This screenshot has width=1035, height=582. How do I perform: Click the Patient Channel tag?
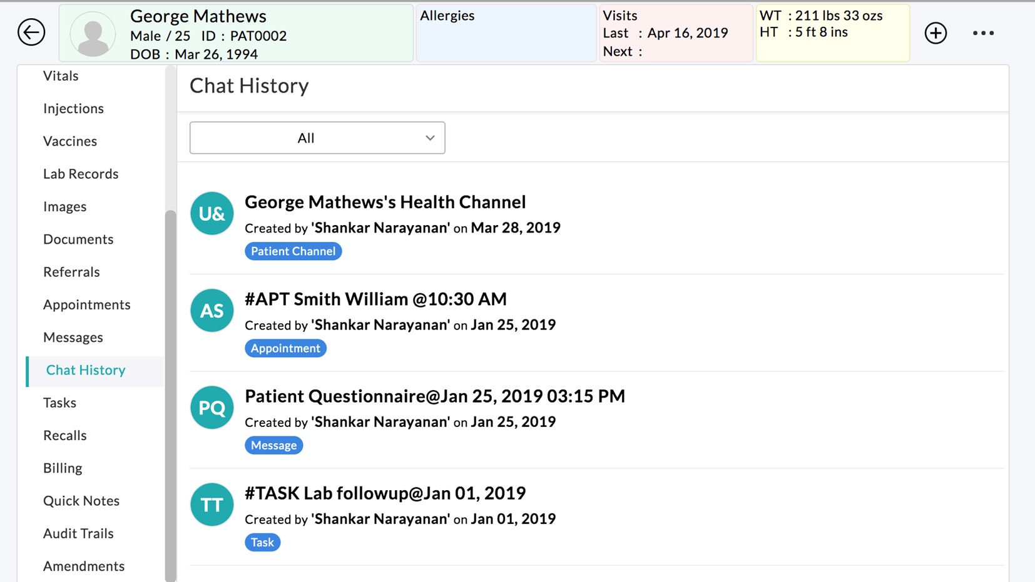[293, 251]
